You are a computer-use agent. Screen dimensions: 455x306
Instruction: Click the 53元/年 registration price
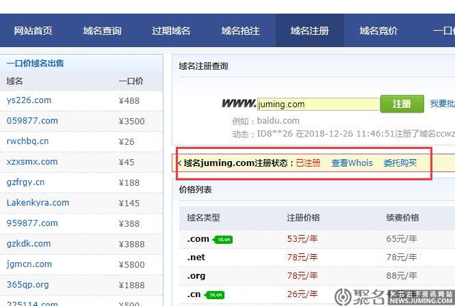[x=302, y=239]
